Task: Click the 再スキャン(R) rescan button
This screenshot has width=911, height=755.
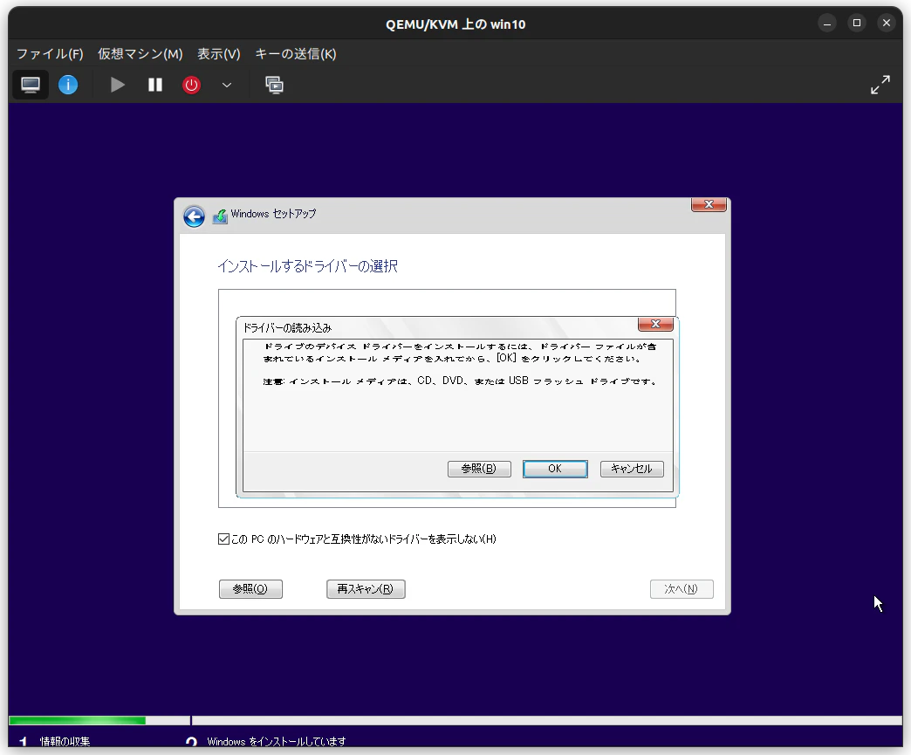Action: [366, 589]
